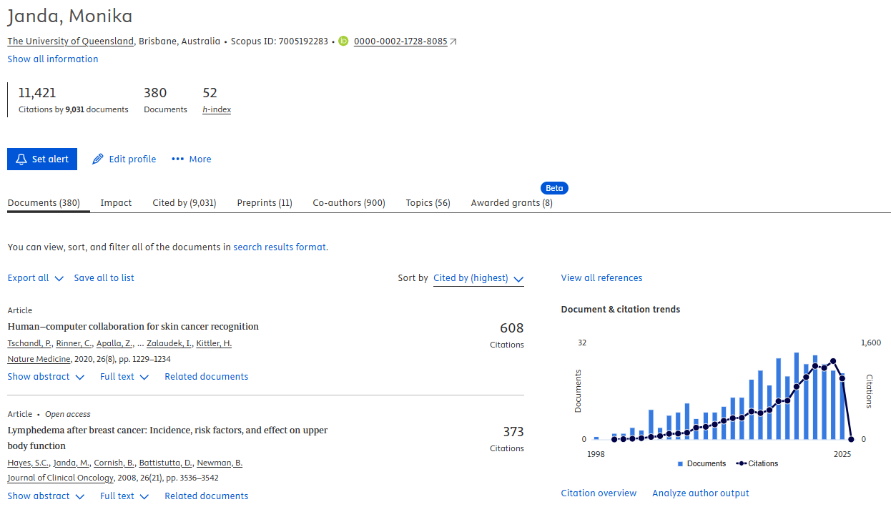Click the green ORCID iD icon
The height and width of the screenshot is (512, 891).
click(x=343, y=41)
